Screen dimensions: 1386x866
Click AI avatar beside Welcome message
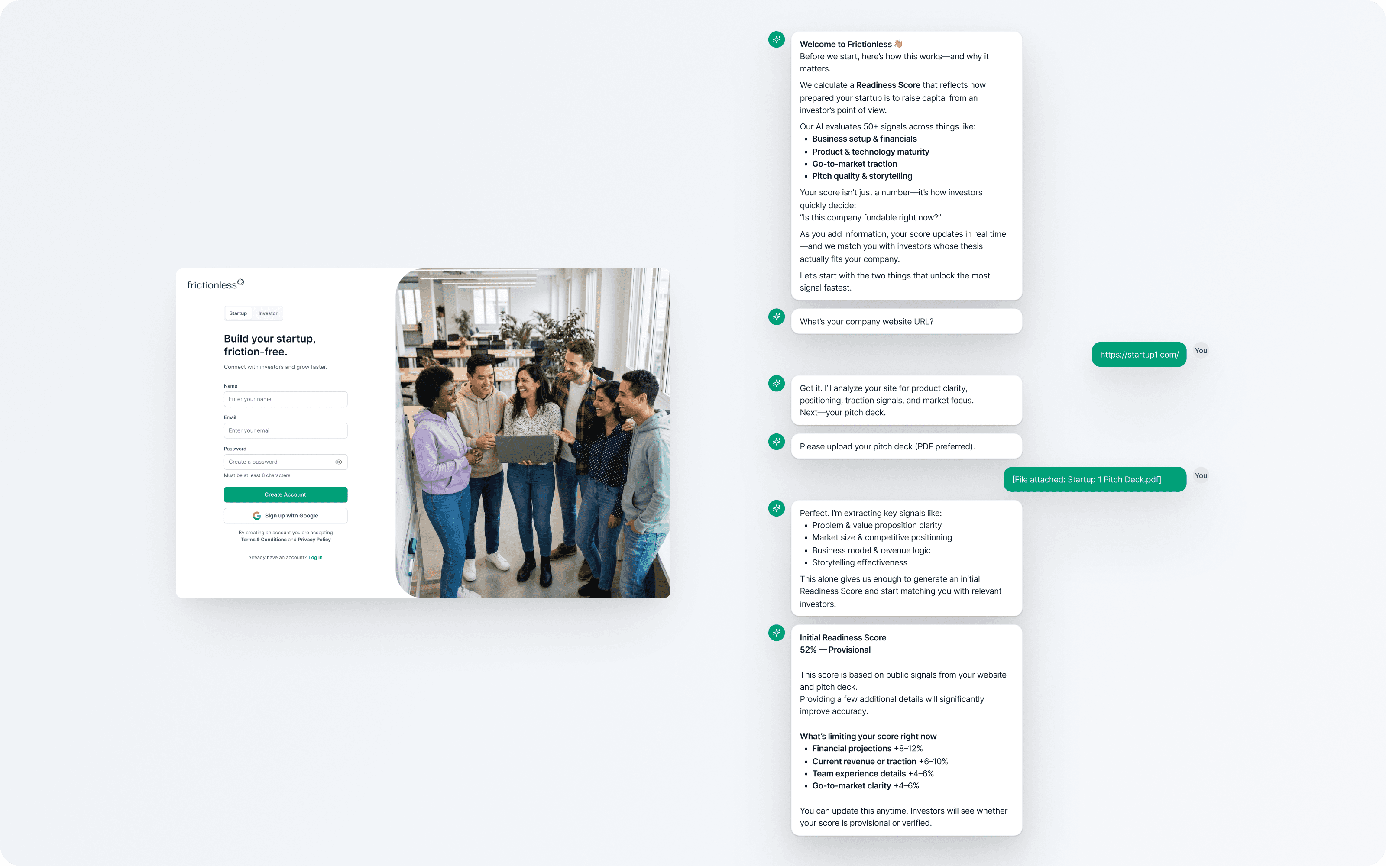pyautogui.click(x=776, y=39)
